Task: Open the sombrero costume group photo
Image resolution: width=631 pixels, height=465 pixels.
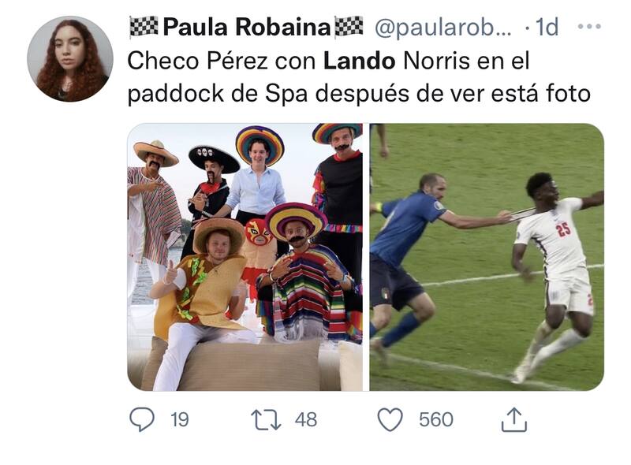Action: (x=245, y=257)
